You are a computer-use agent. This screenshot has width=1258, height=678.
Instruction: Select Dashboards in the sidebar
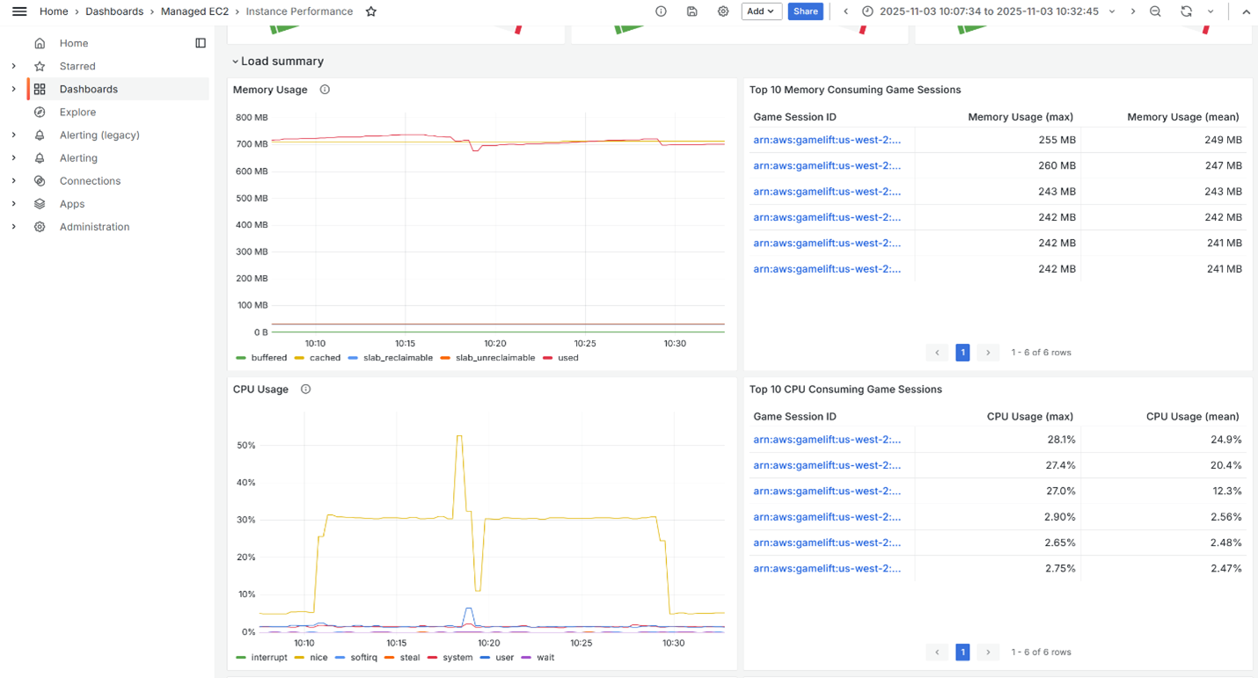(88, 89)
